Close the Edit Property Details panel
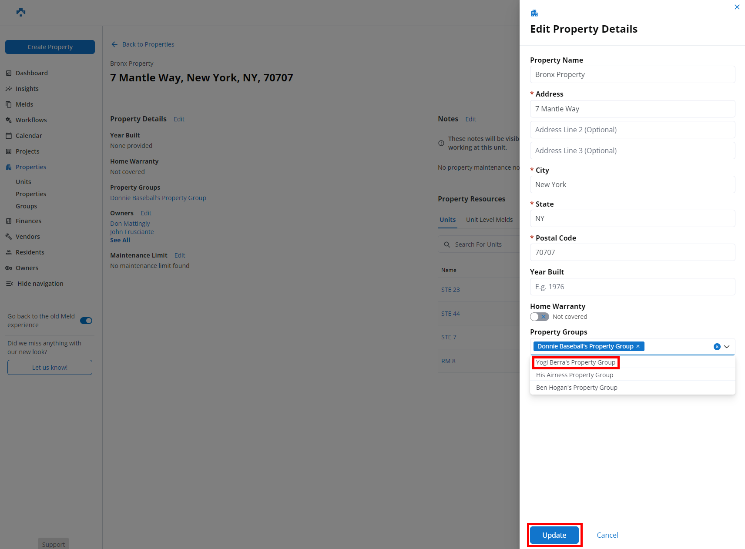Viewport: 745px width, 549px height. coord(737,7)
